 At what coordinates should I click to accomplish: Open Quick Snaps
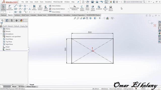[x=88, y=8]
